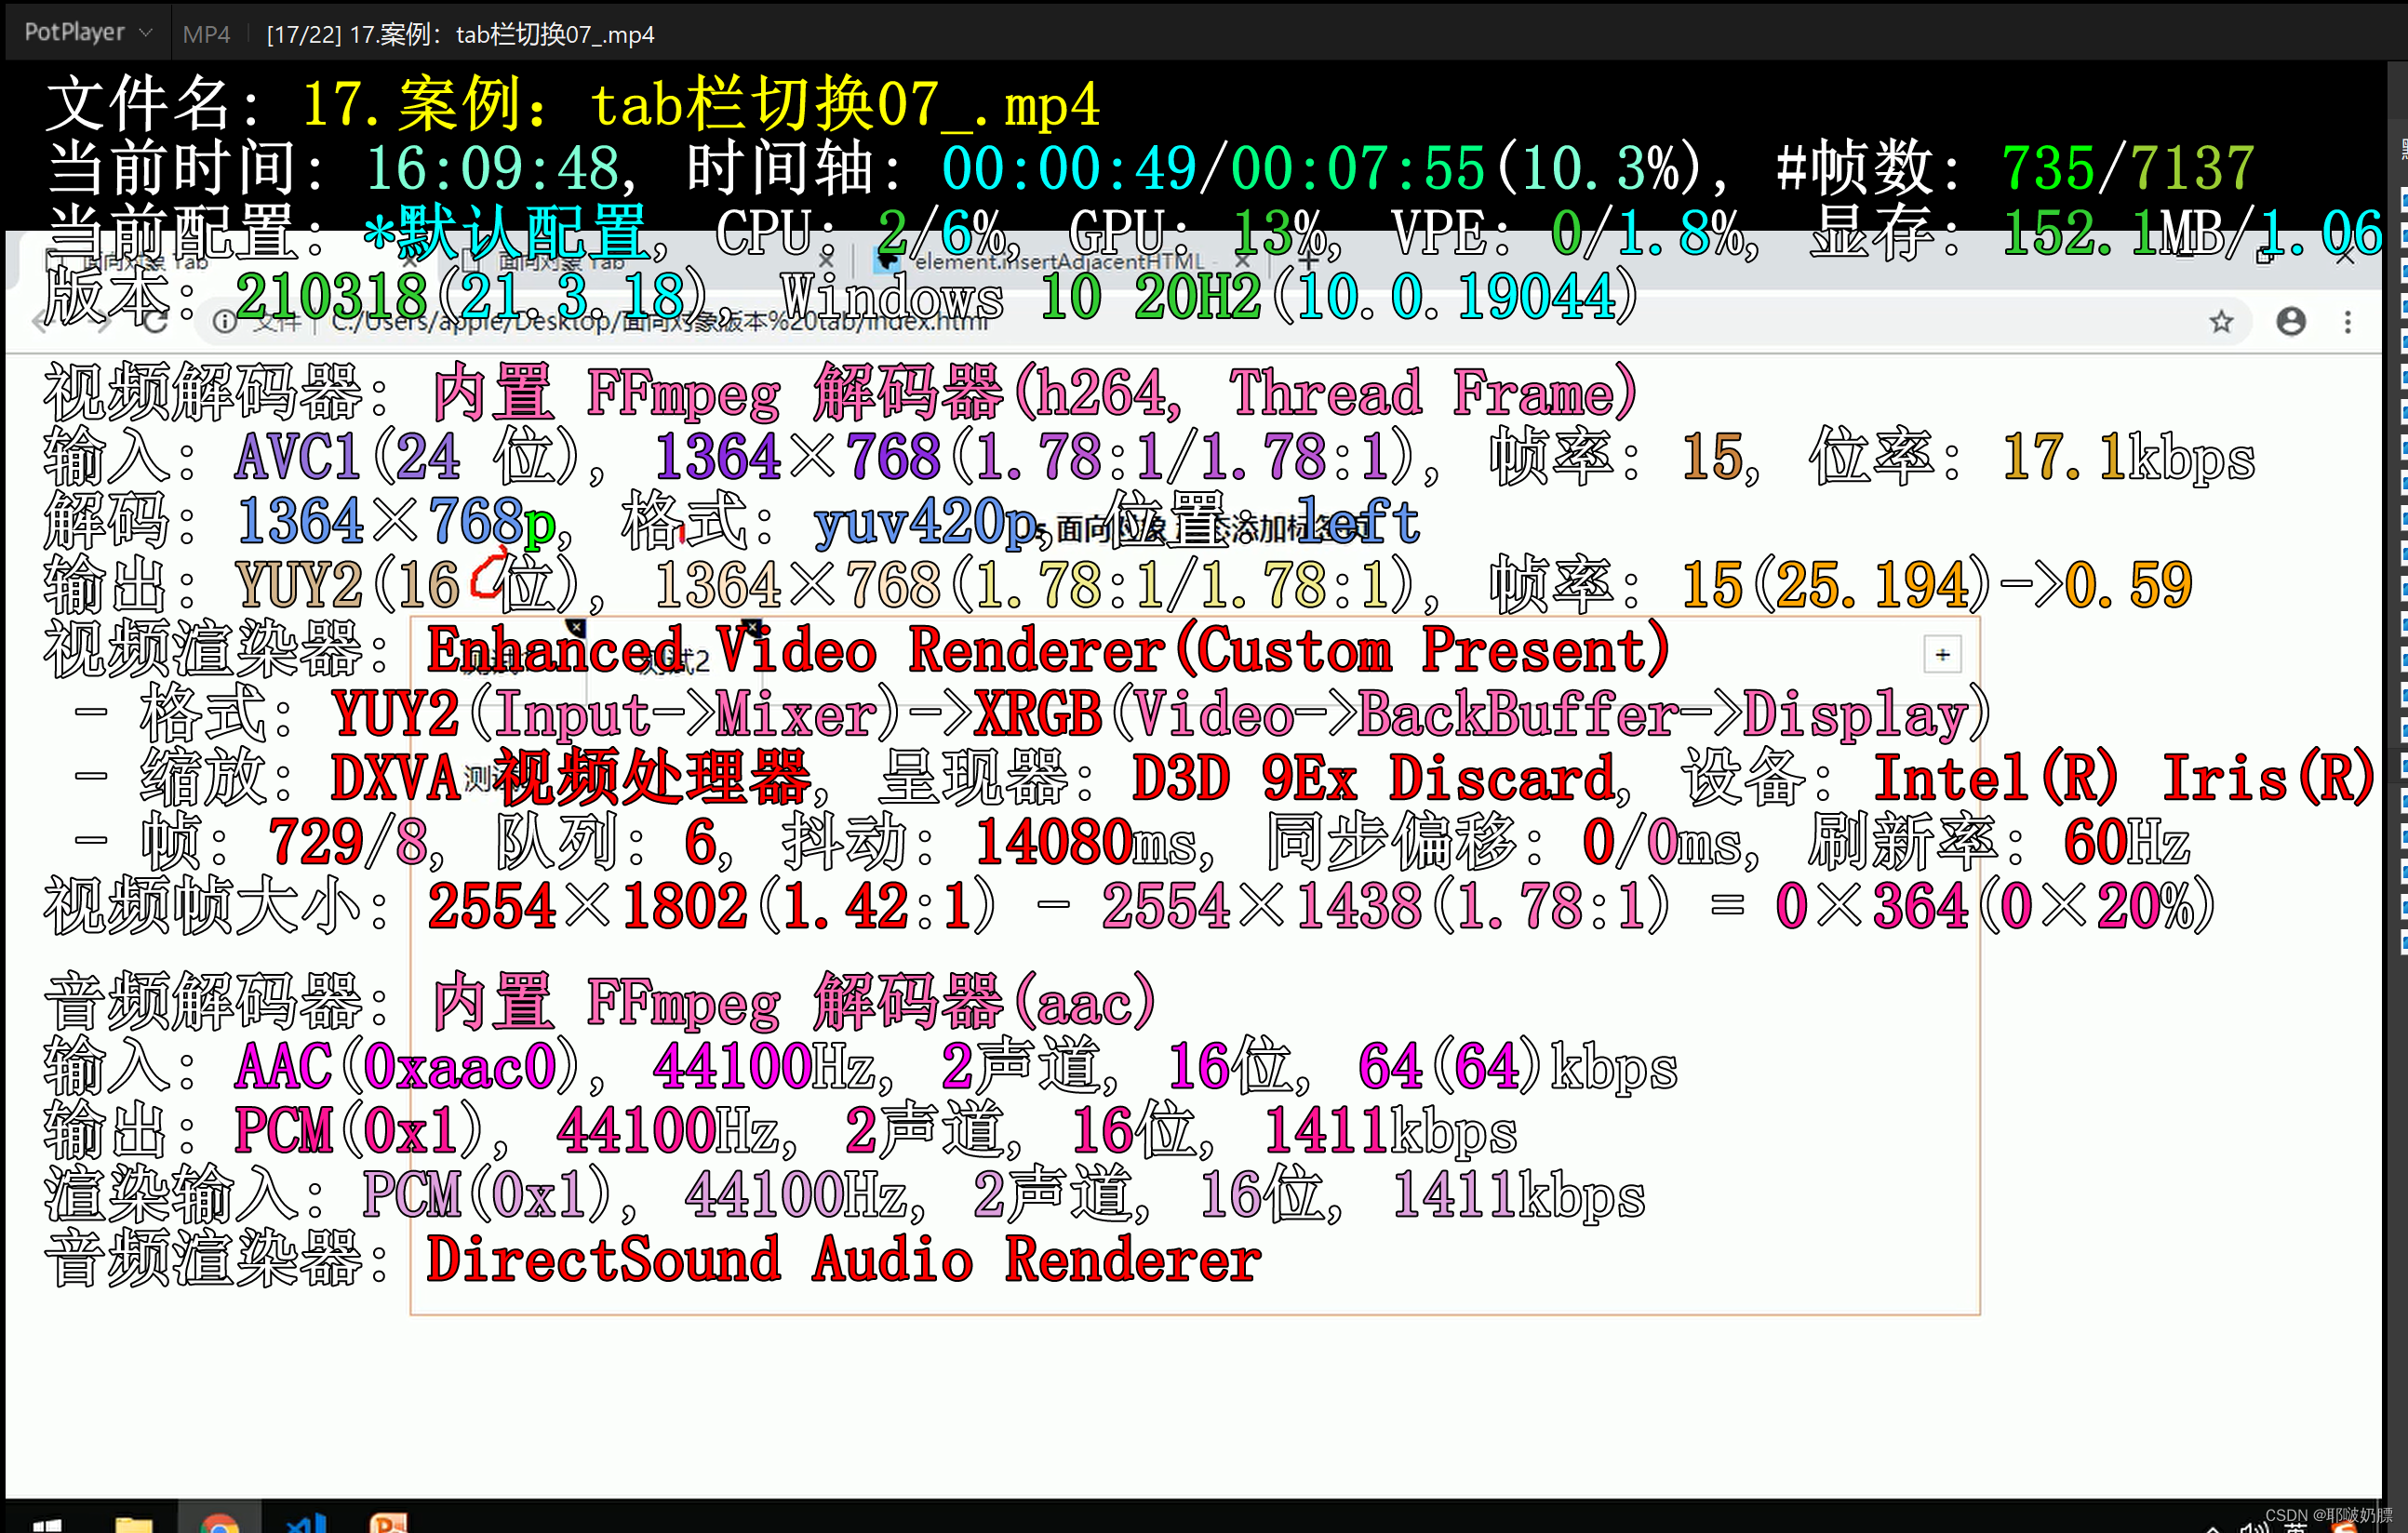This screenshot has height=1533, width=2408.
Task: Go back in the Chrome window
Action: coord(42,321)
